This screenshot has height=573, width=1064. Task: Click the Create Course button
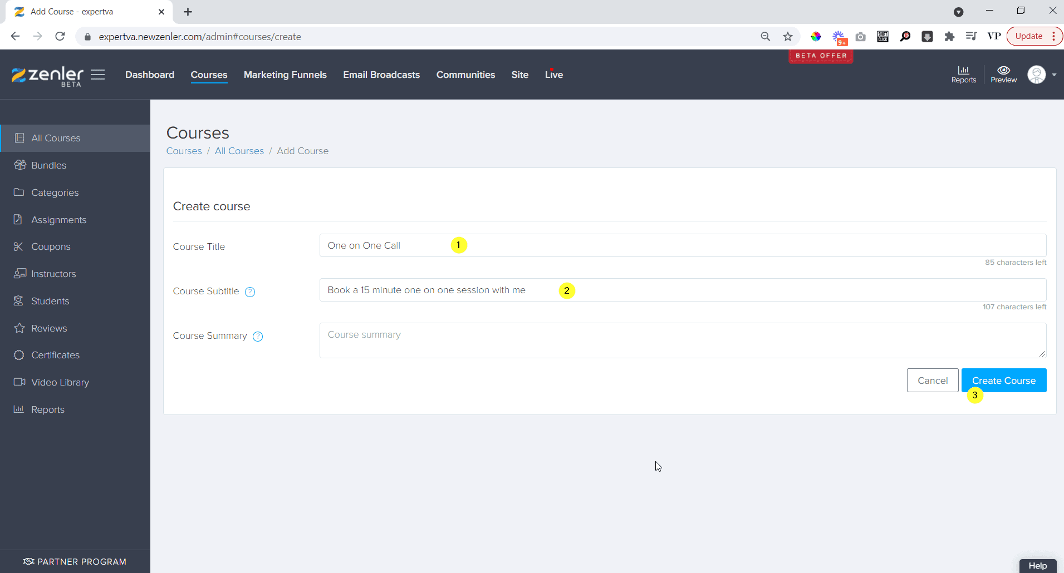click(1004, 380)
